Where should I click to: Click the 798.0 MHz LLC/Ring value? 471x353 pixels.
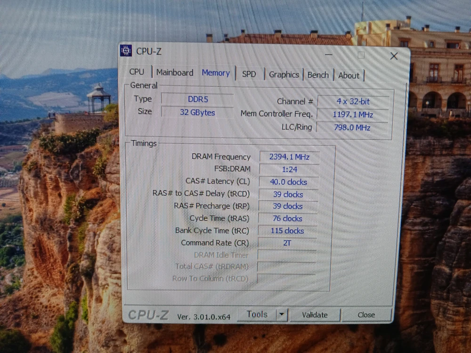[x=352, y=128]
